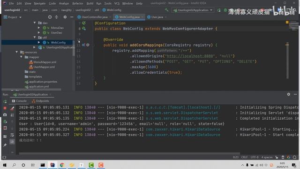Click the CRLF line separator in the status bar
300x169 pixels.
[x=244, y=157]
